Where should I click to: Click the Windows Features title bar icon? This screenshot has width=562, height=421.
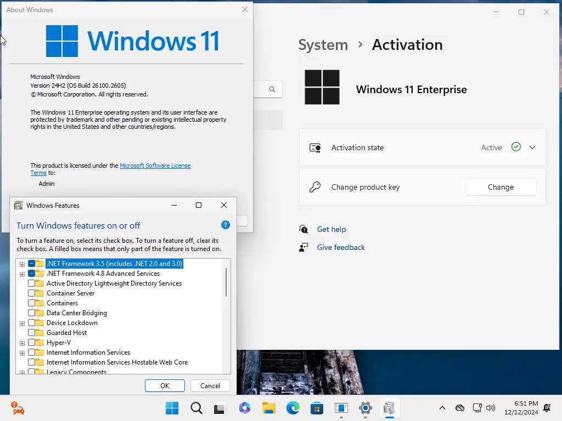point(18,205)
